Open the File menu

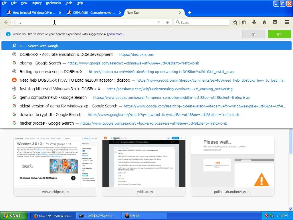click(4, 3)
